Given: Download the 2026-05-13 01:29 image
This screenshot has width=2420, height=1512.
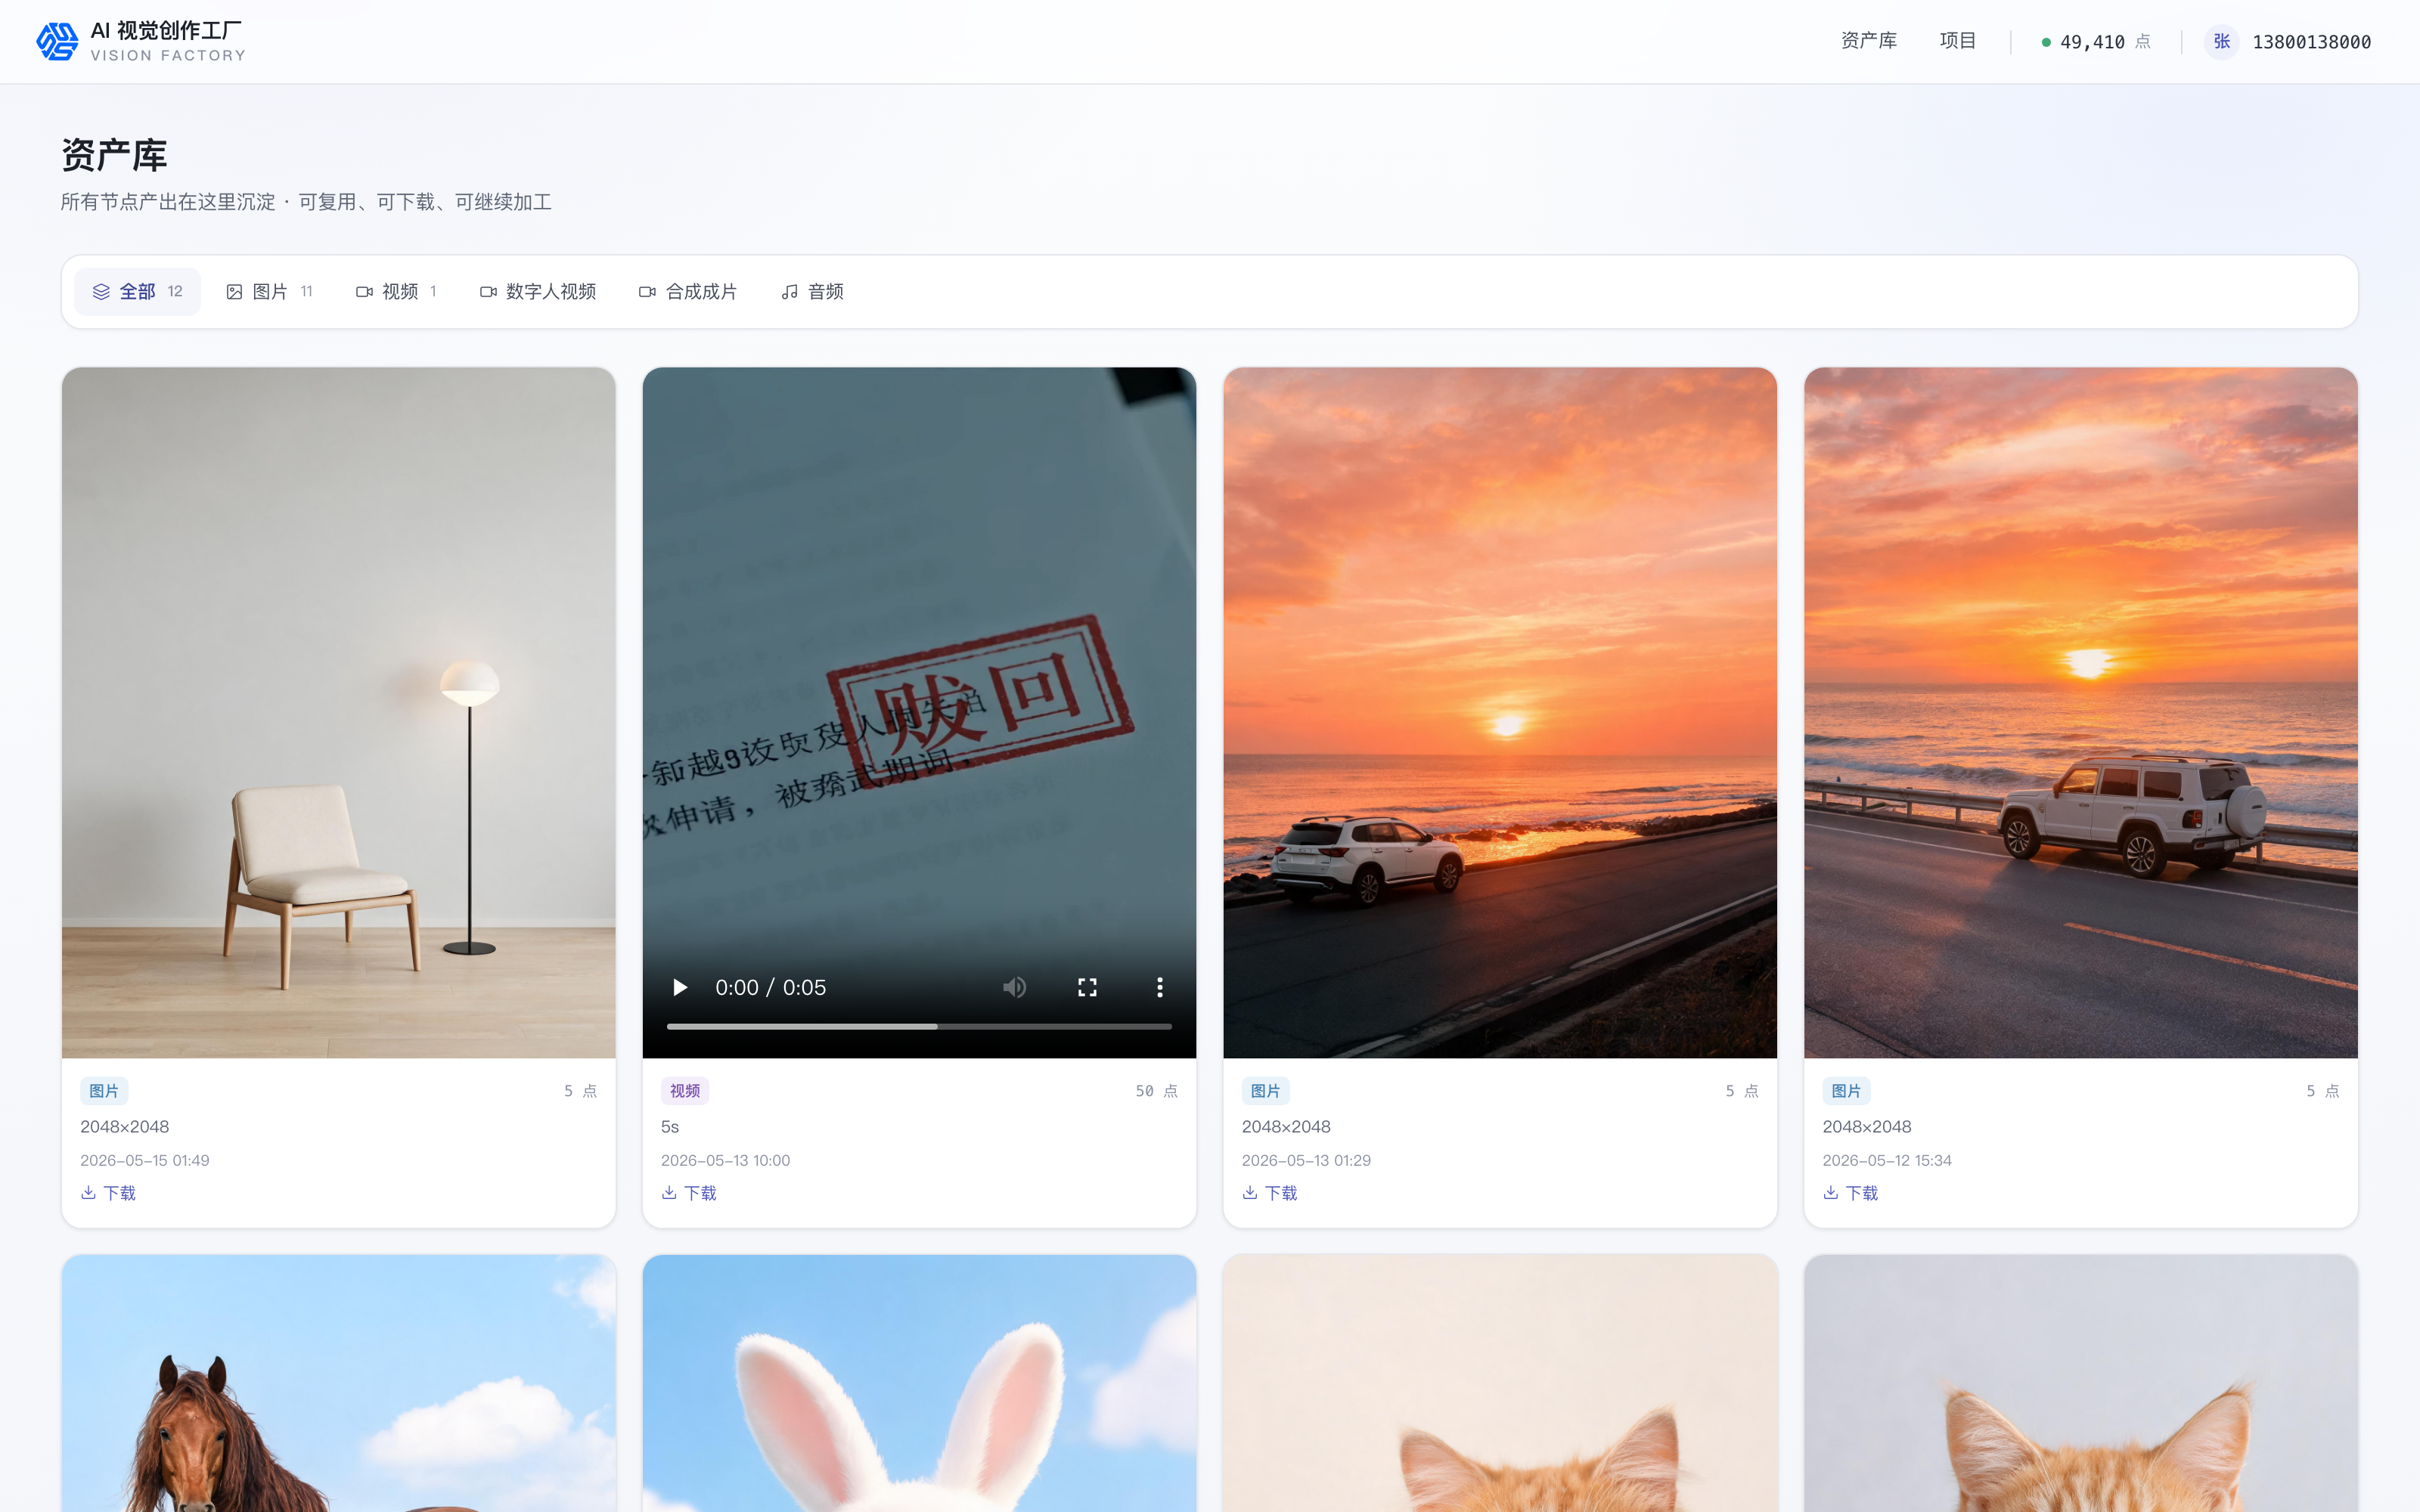Looking at the screenshot, I should (x=1270, y=1193).
